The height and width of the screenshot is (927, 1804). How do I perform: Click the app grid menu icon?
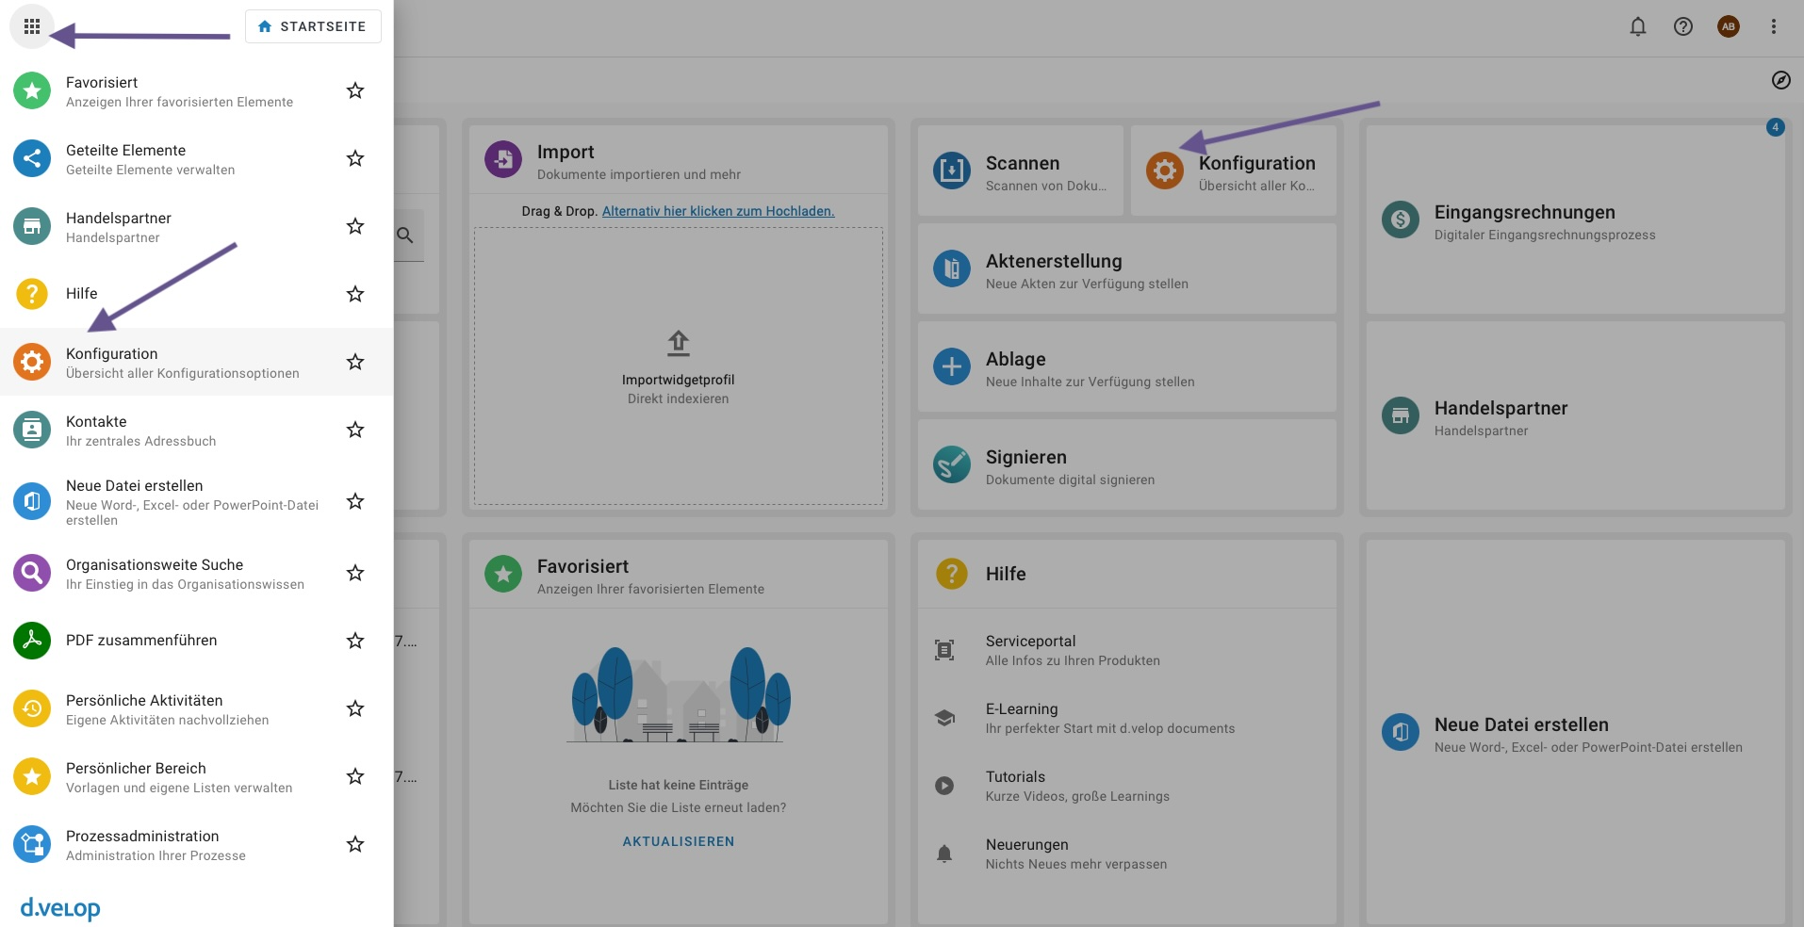coord(32,26)
